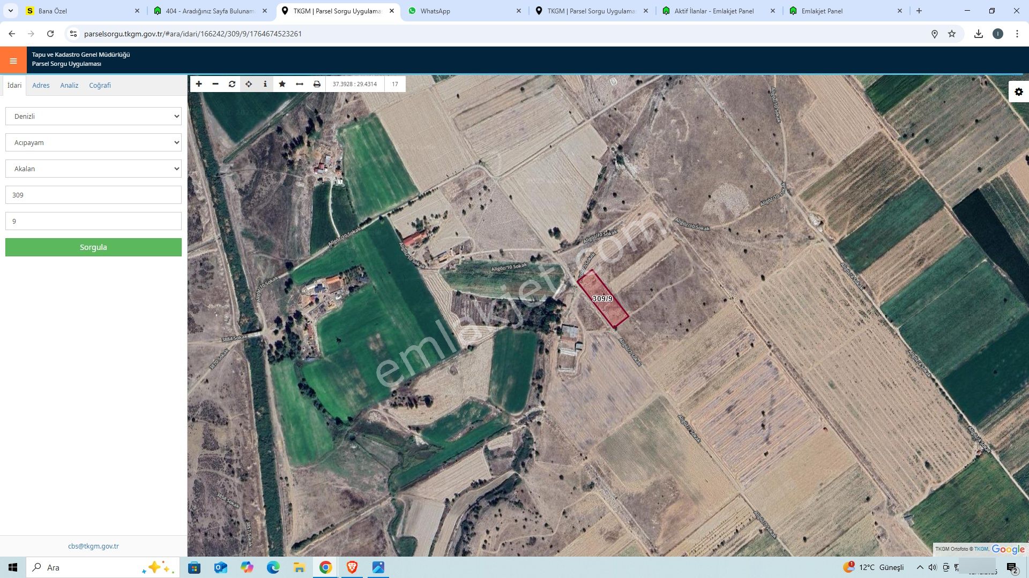Click the ada number field containing 309
The width and height of the screenshot is (1029, 578).
point(93,195)
